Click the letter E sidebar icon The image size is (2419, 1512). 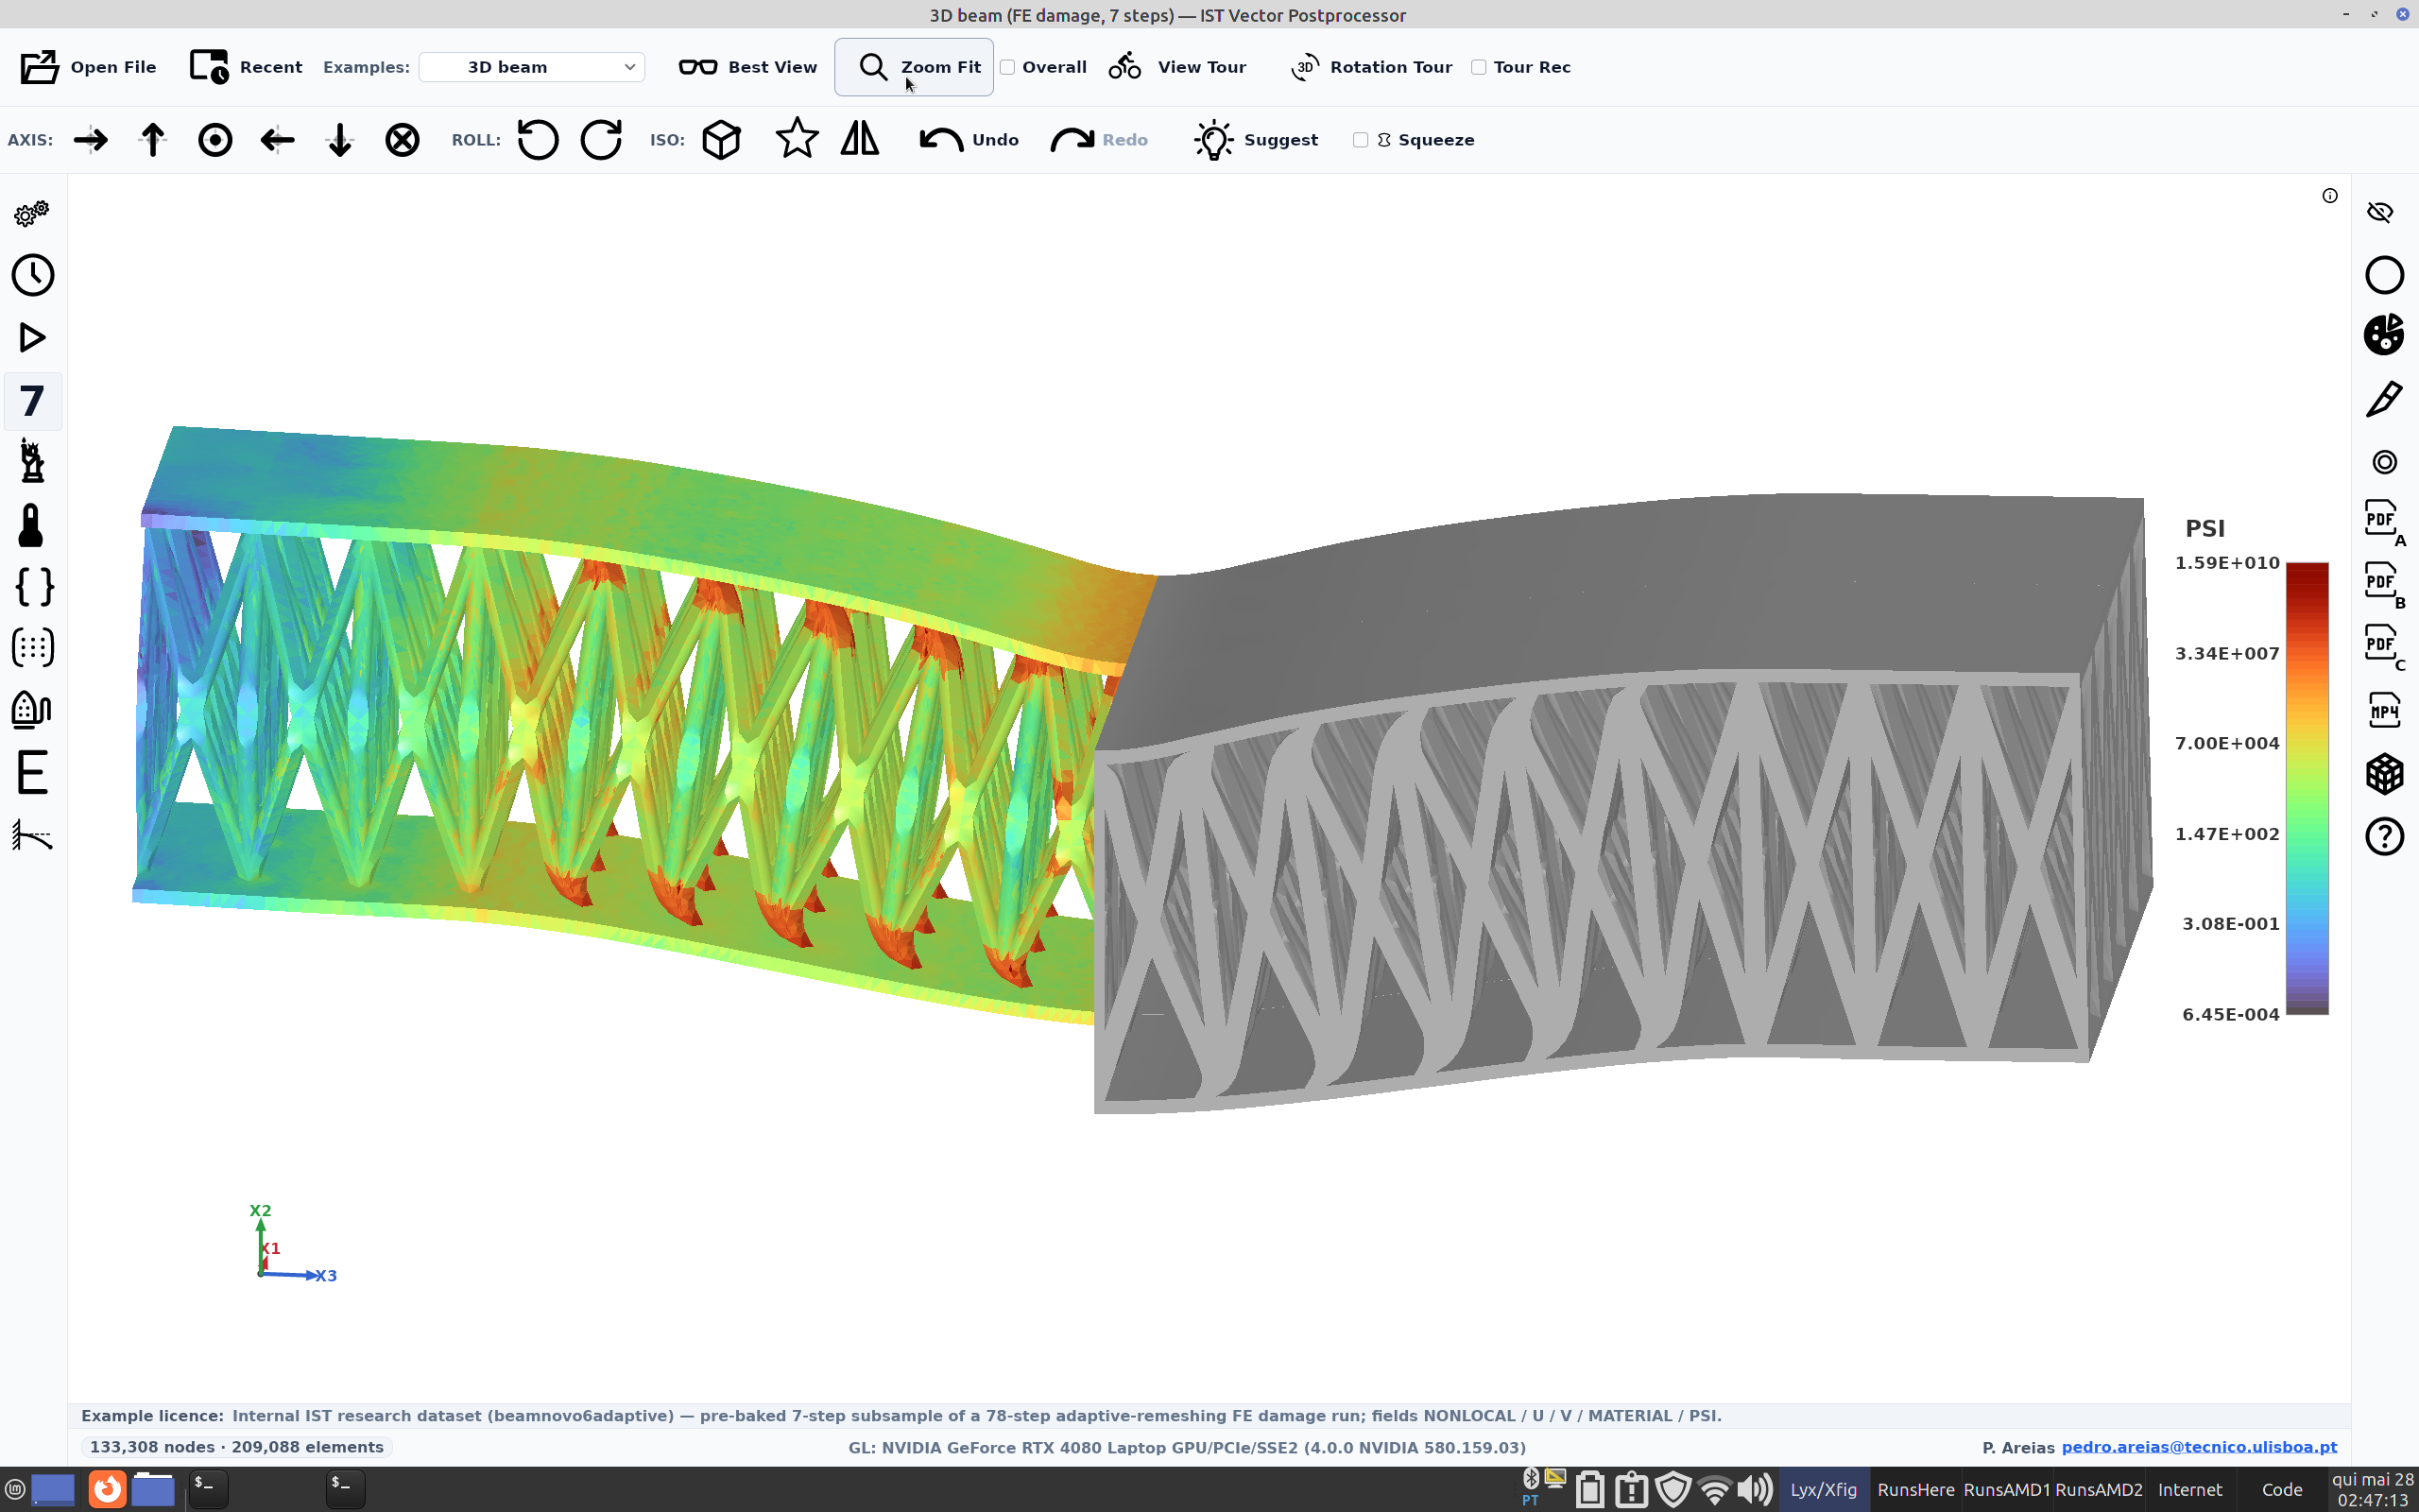click(x=32, y=772)
